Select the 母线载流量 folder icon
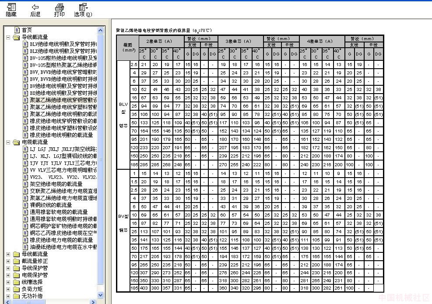The width and height of the screenshot is (432, 304). coord(17,254)
